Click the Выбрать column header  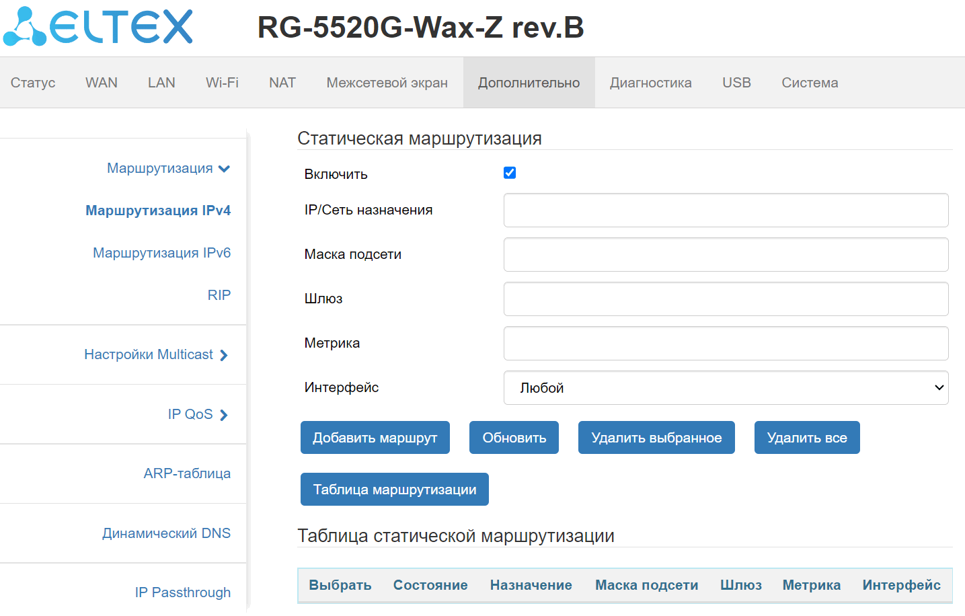point(340,585)
